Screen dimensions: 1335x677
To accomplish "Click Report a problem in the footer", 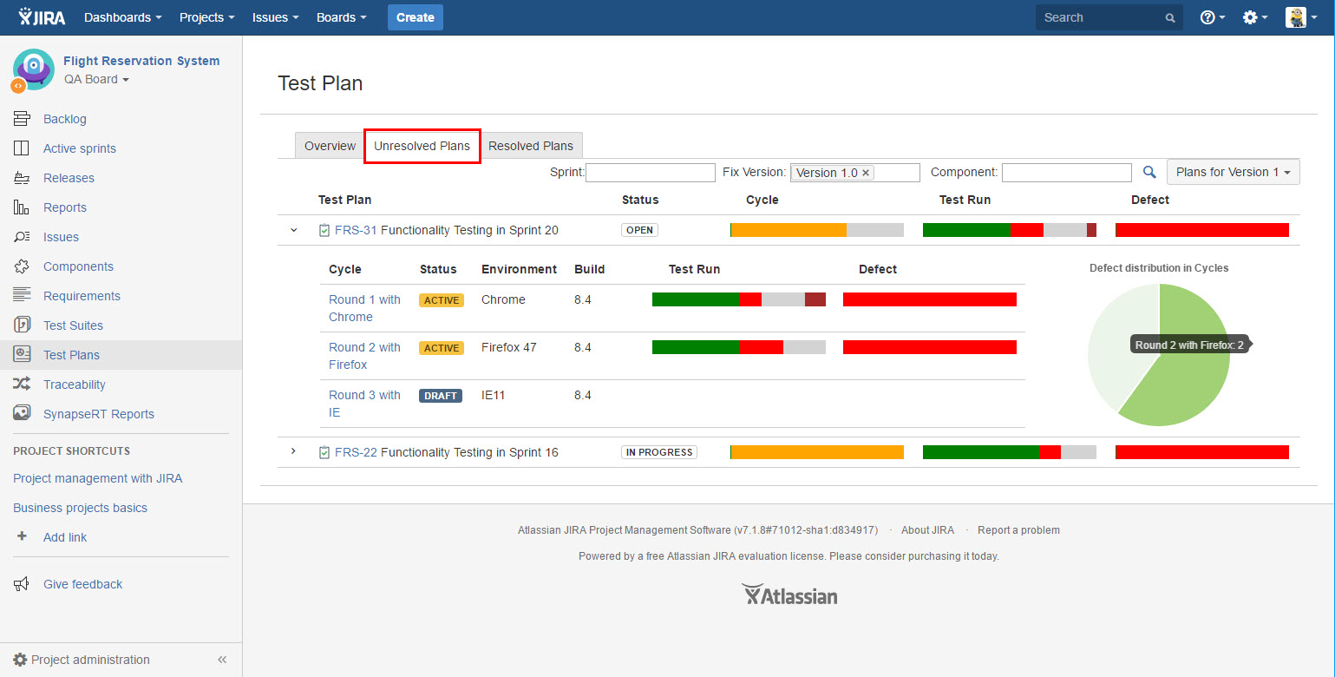I will point(1018,530).
